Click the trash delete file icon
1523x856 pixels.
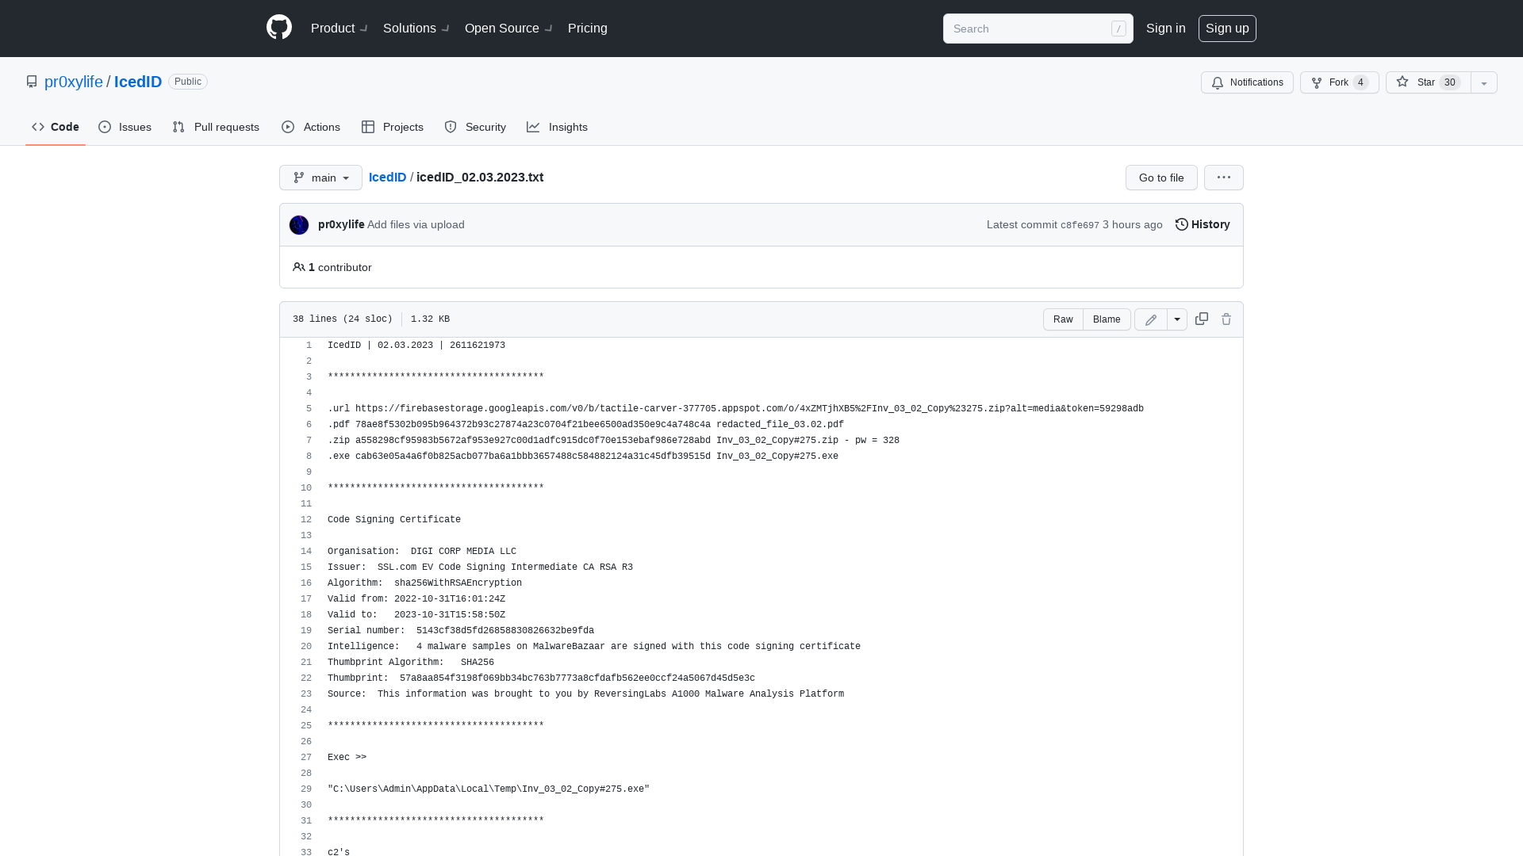point(1226,319)
